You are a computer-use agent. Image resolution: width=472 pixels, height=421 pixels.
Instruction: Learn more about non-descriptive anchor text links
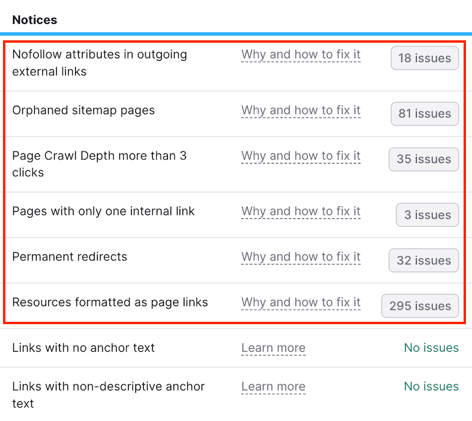point(273,387)
